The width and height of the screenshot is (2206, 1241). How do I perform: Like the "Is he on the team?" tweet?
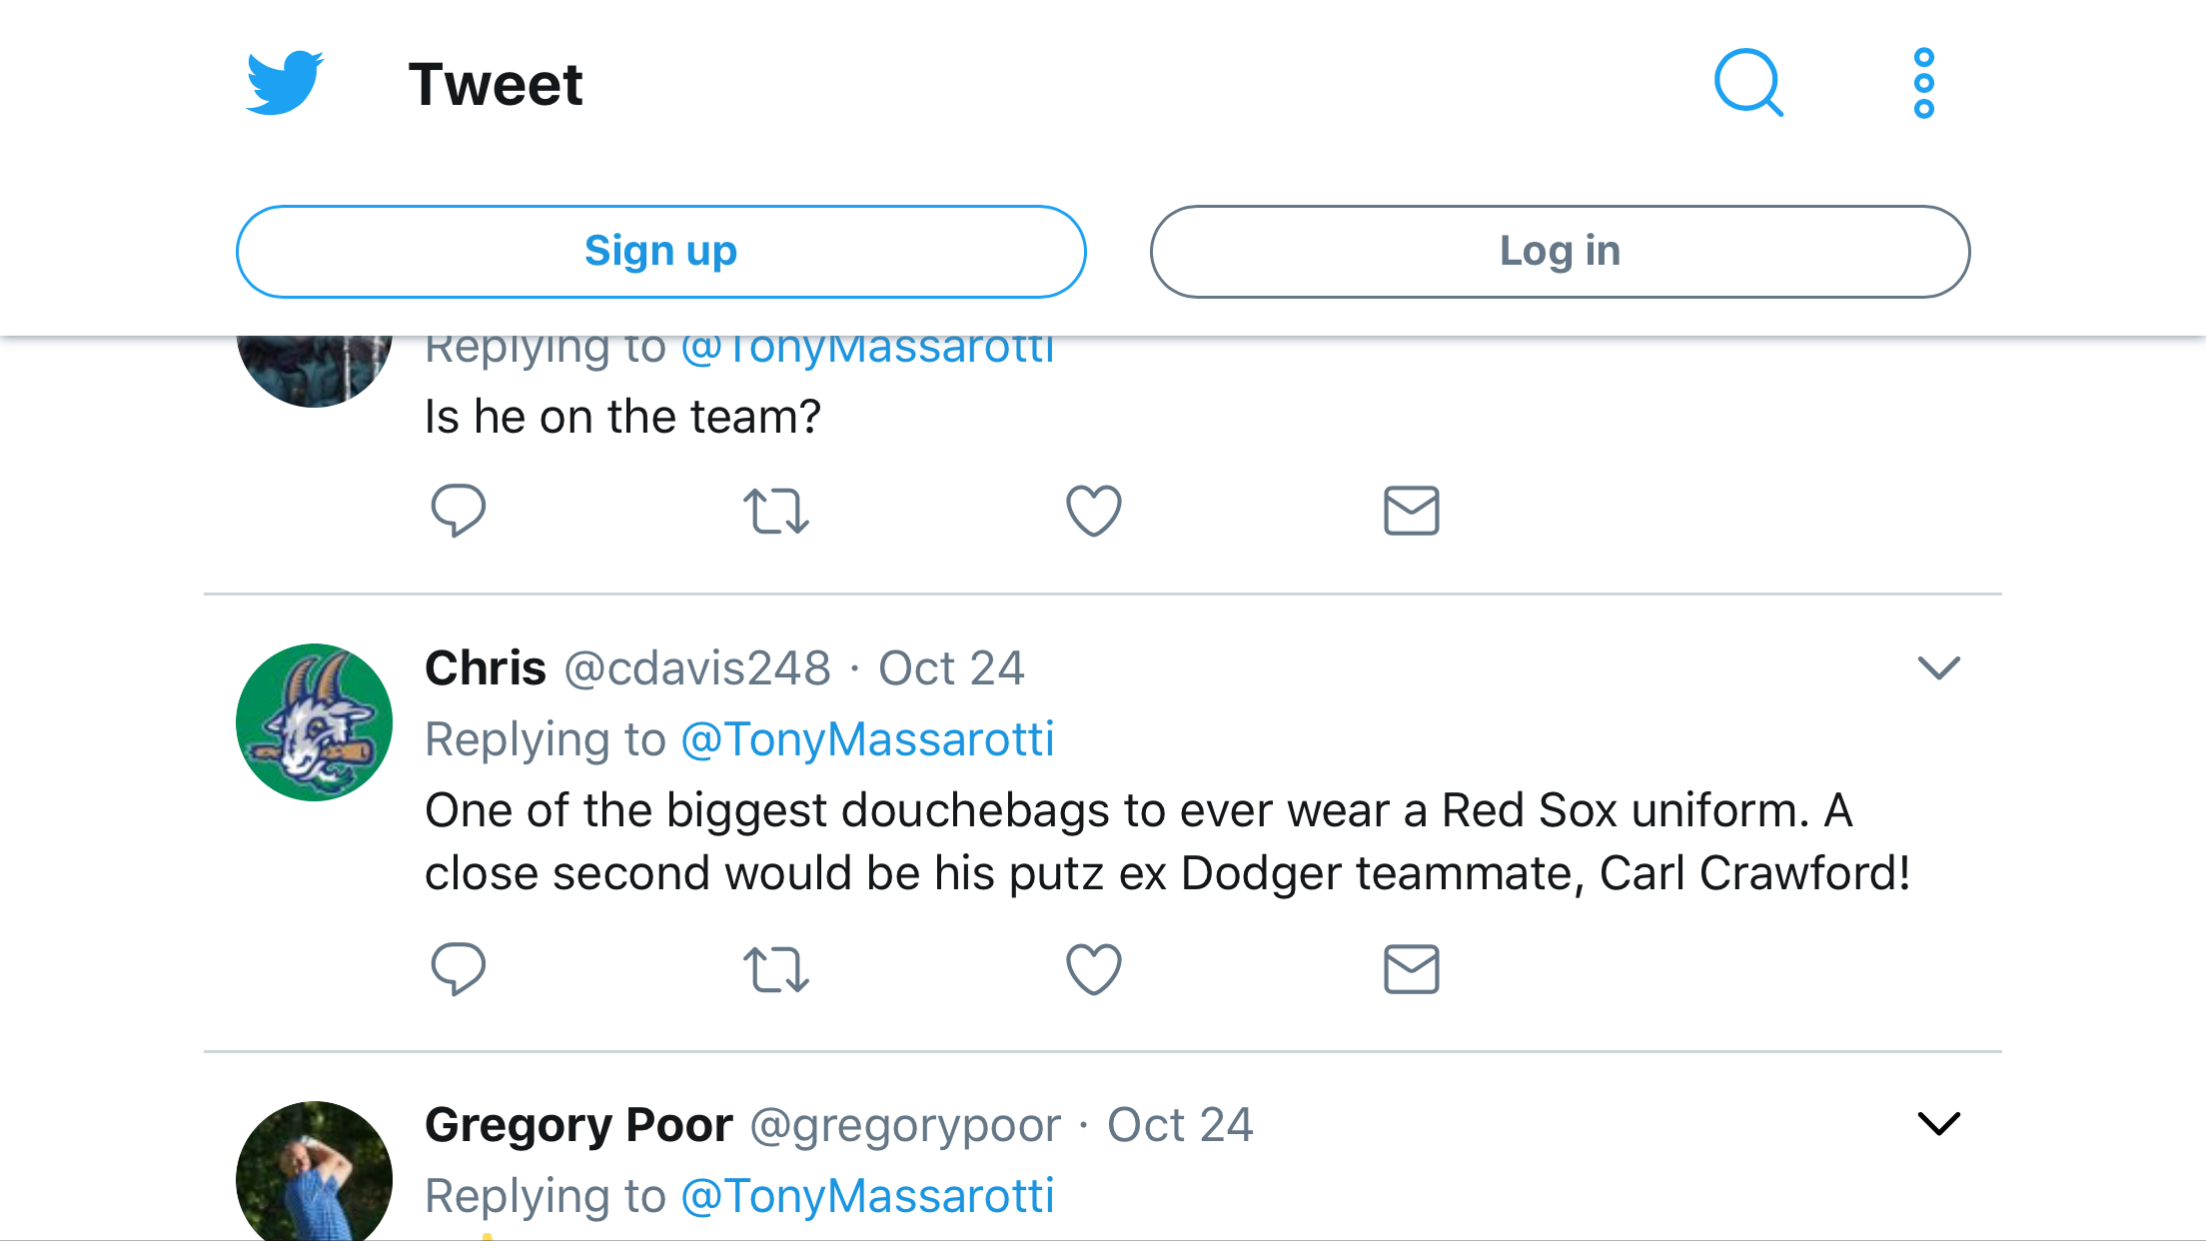pos(1094,511)
